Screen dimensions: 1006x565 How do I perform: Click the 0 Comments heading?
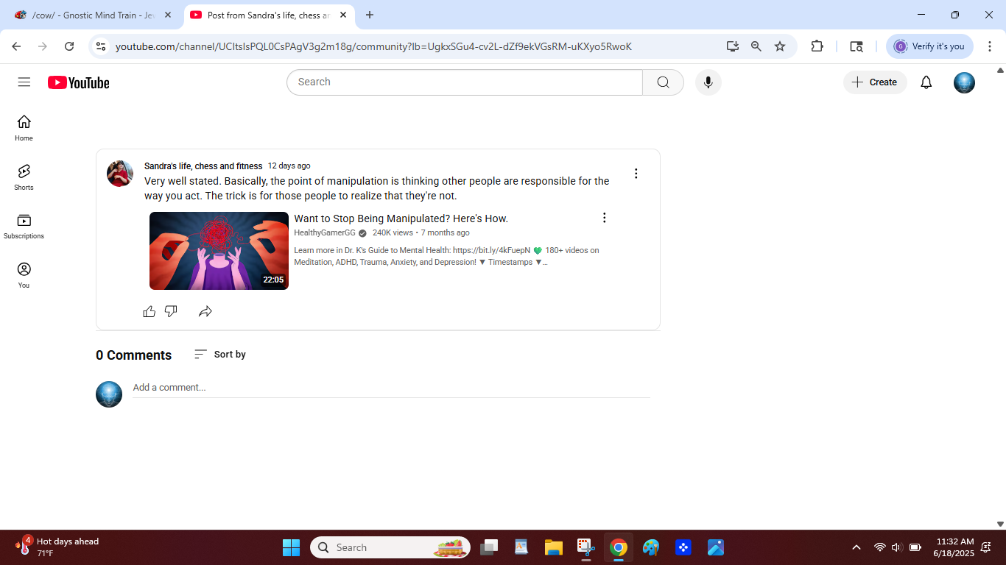click(x=133, y=355)
